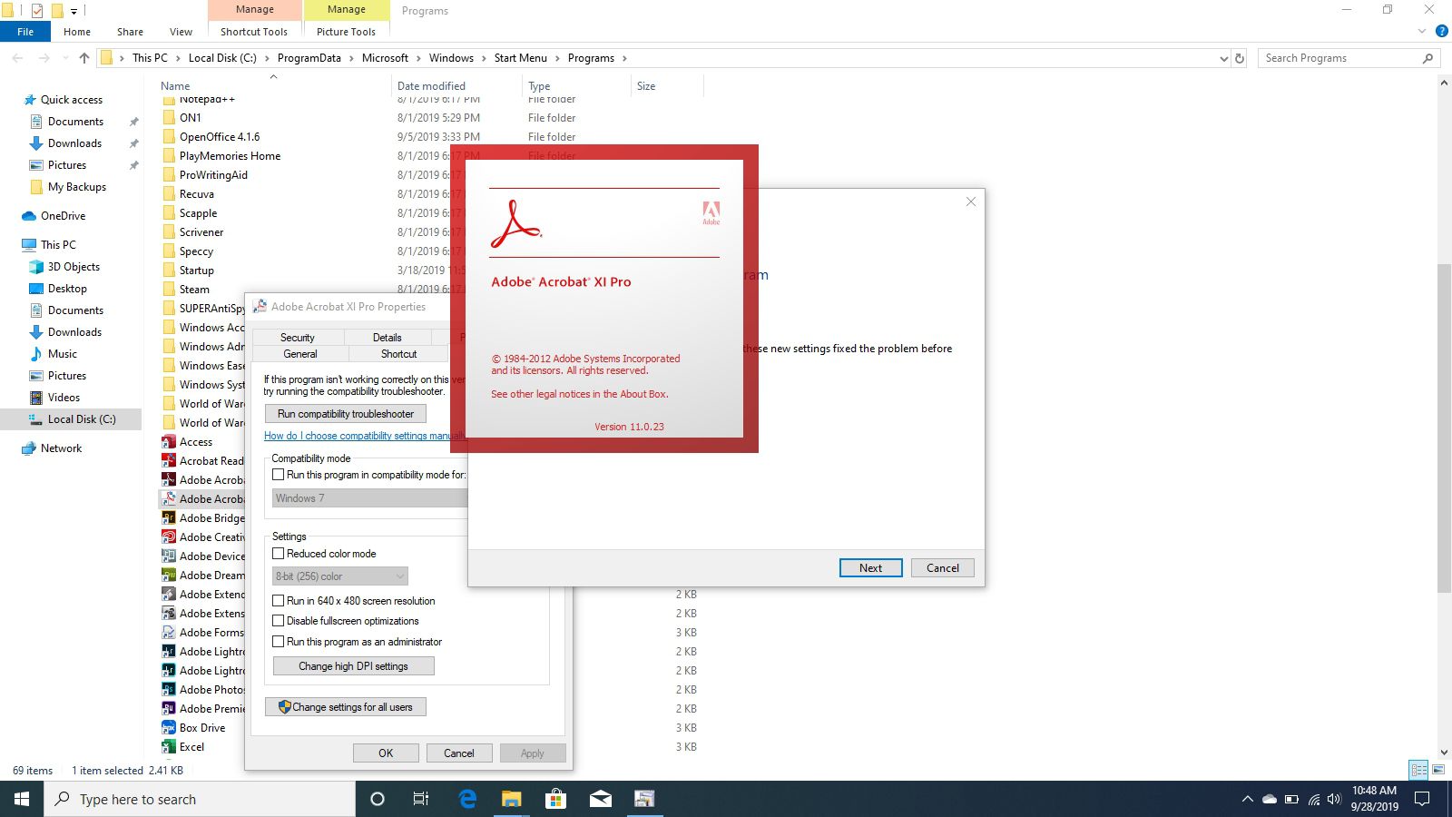Switch to the View ribbon tab

[181, 32]
